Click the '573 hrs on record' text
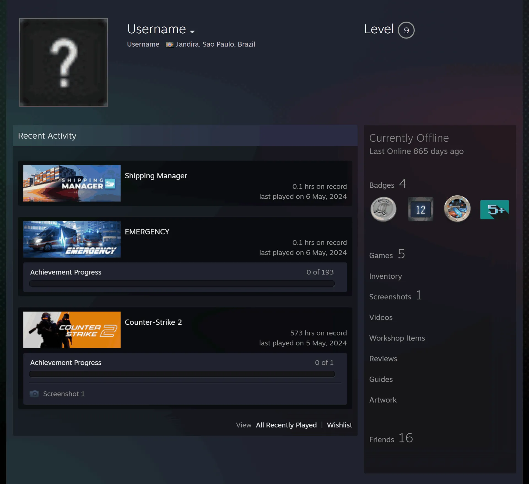The width and height of the screenshot is (529, 484). tap(318, 333)
